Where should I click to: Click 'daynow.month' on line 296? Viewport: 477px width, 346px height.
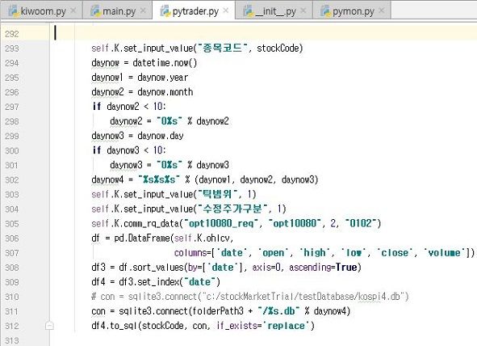click(x=165, y=92)
